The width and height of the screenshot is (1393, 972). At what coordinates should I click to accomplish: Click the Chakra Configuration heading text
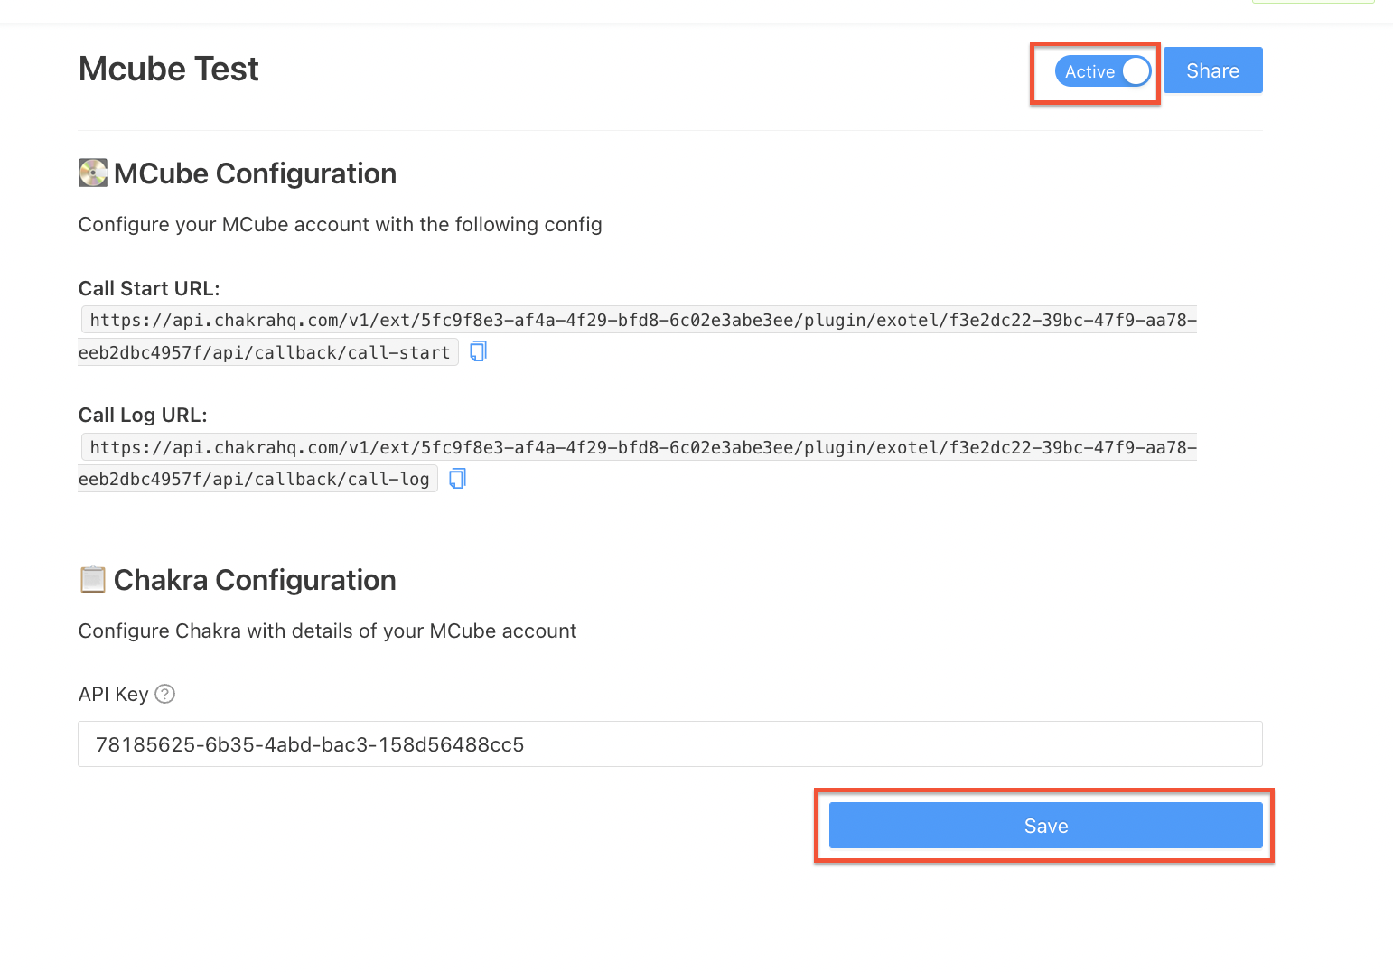coord(255,580)
